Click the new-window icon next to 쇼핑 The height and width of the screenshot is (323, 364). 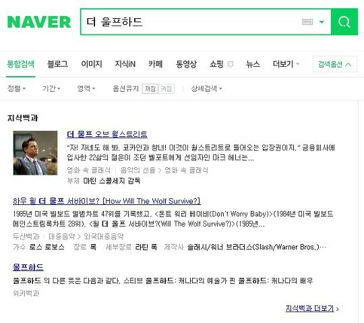tap(230, 64)
